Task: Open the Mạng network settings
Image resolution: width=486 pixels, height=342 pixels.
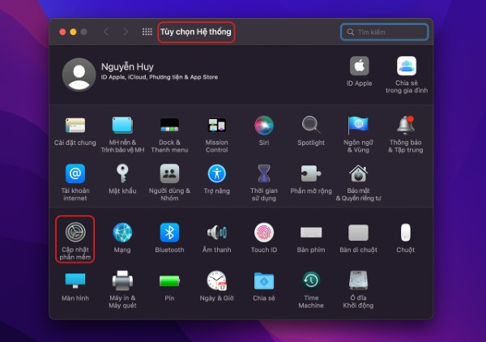Action: (122, 234)
